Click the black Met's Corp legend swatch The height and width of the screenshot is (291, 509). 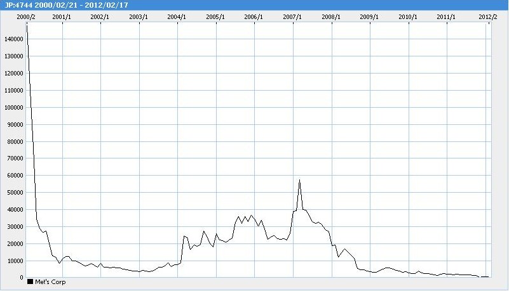click(x=30, y=281)
